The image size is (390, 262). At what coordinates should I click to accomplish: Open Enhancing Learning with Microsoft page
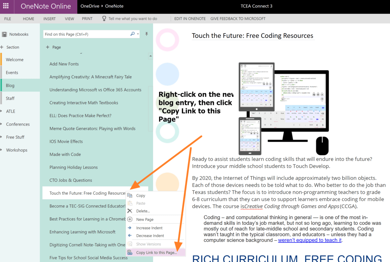[x=82, y=232]
